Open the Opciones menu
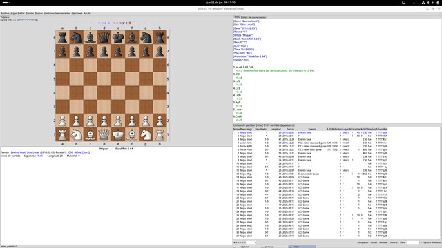442x248 pixels. (x=77, y=14)
